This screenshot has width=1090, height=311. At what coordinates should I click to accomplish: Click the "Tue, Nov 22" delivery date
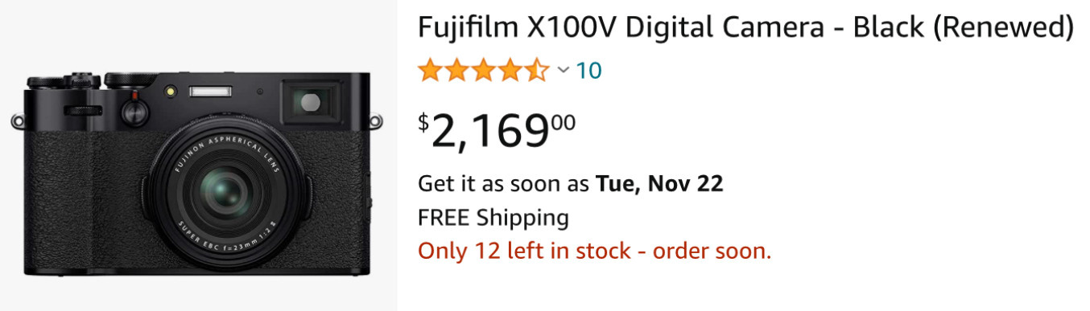(659, 184)
